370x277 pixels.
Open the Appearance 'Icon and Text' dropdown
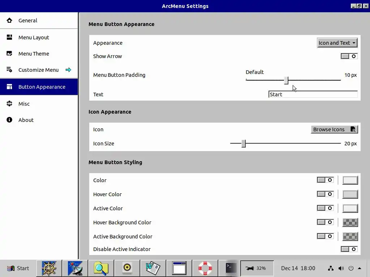[x=337, y=43]
